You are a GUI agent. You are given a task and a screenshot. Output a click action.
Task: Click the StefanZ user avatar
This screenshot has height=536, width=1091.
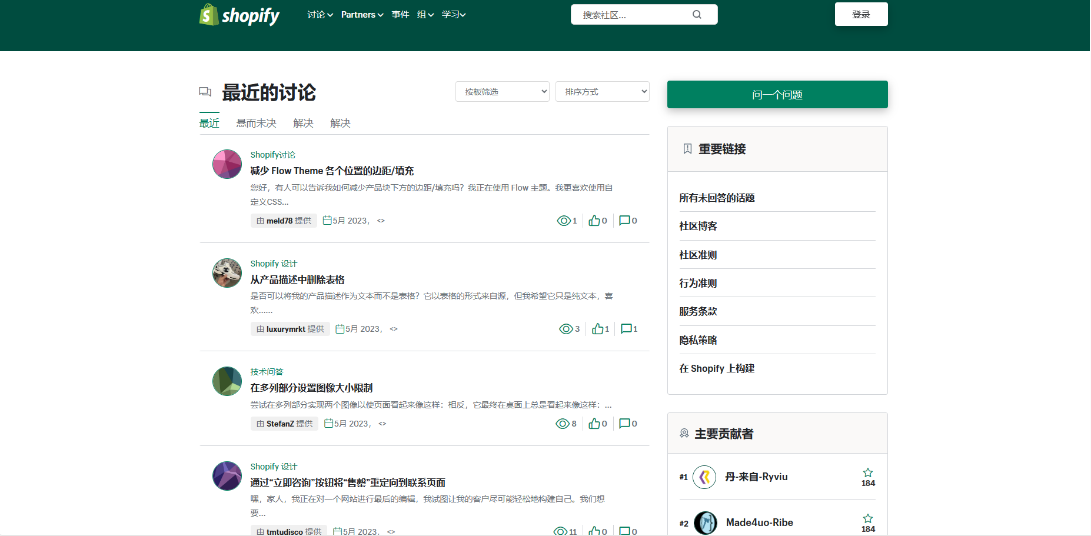[227, 381]
